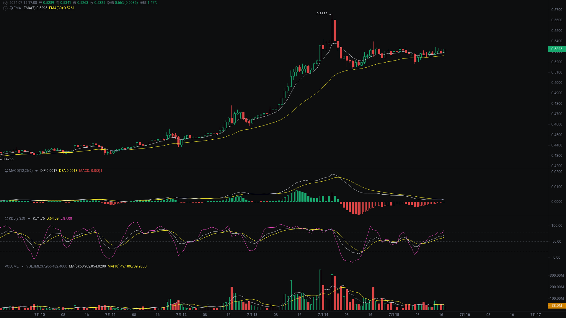Click the green 0.5325 current price tag
This screenshot has height=318, width=566.
pos(556,49)
